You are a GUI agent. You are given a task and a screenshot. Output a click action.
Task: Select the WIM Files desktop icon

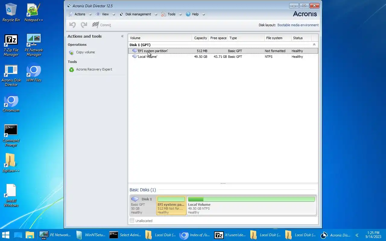(34, 73)
